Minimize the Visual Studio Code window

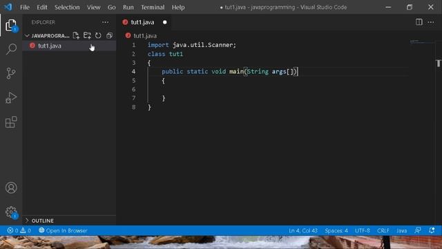[x=388, y=7]
